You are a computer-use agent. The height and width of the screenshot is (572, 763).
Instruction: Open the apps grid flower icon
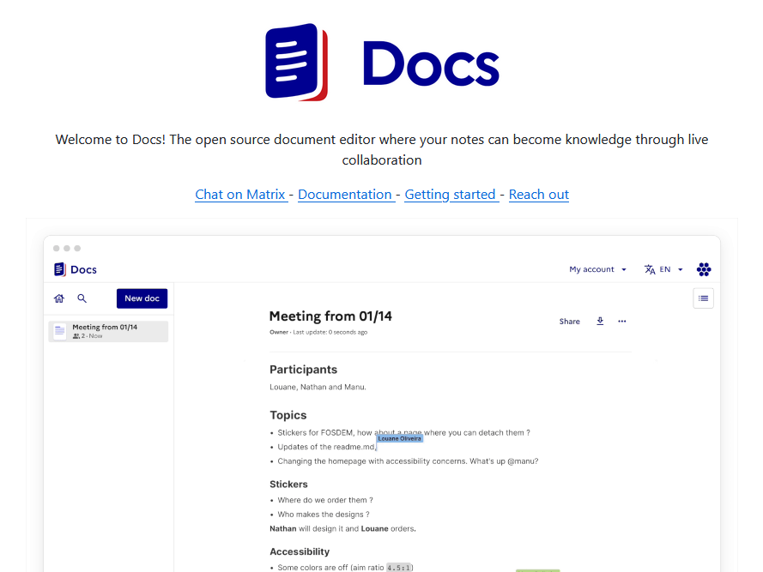pos(704,269)
